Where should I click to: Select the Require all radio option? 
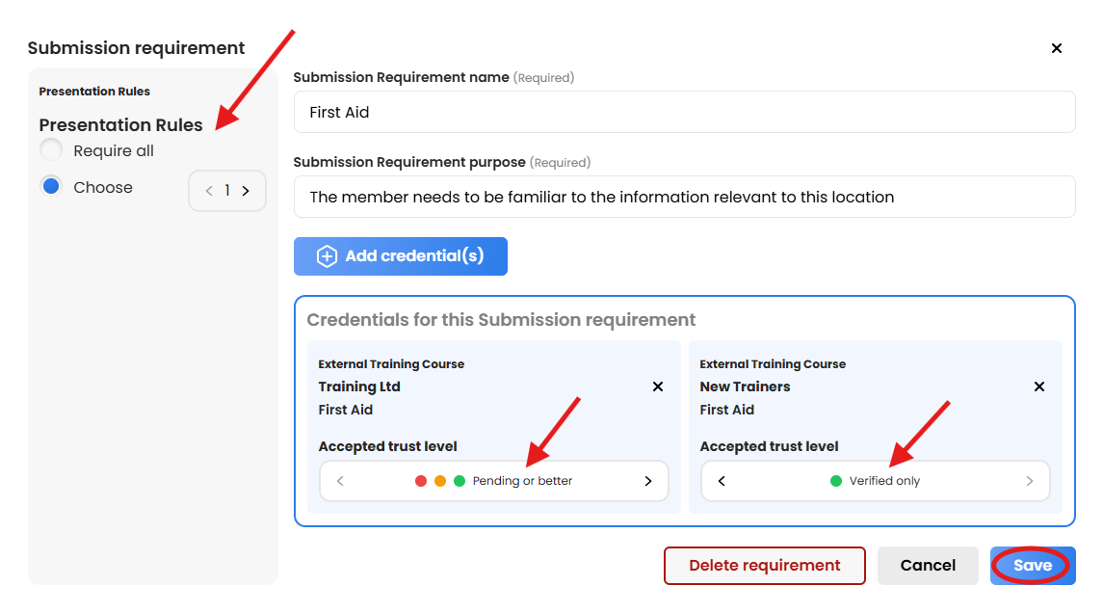[51, 150]
